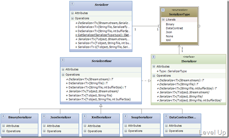Image resolution: width=229 pixels, height=138 pixels.
Task: Collapse Attributes section in Serializer class
Action: (x=72, y=13)
